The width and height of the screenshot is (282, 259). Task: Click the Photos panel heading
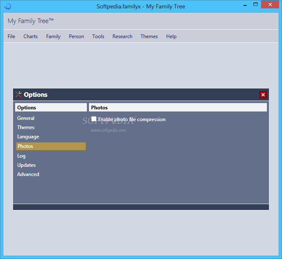tap(178, 107)
